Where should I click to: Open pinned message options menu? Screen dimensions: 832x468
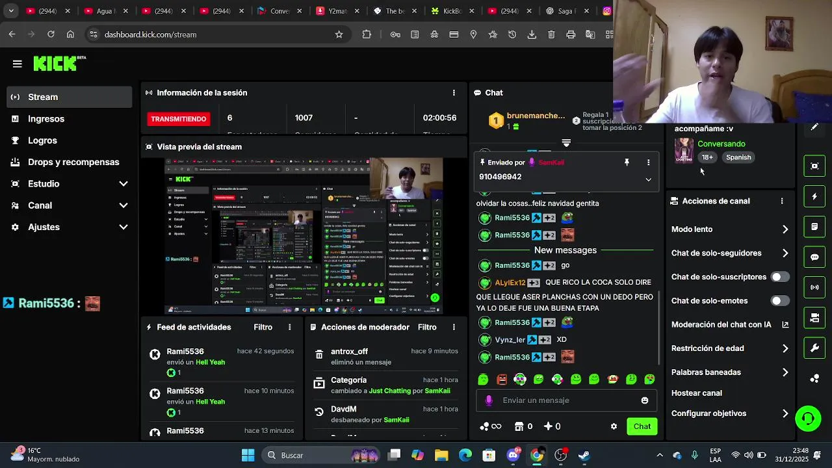648,162
